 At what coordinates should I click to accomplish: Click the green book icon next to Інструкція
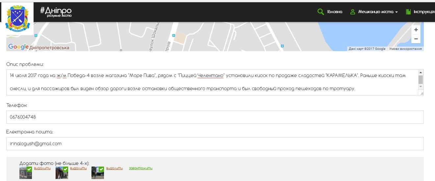pyautogui.click(x=408, y=12)
